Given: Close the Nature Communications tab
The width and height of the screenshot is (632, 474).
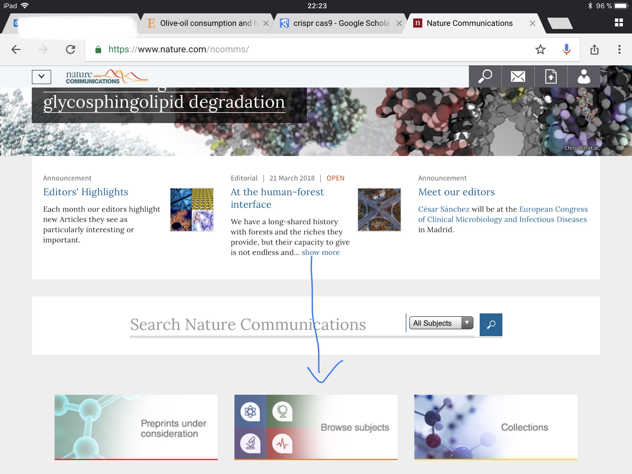Looking at the screenshot, I should point(532,23).
